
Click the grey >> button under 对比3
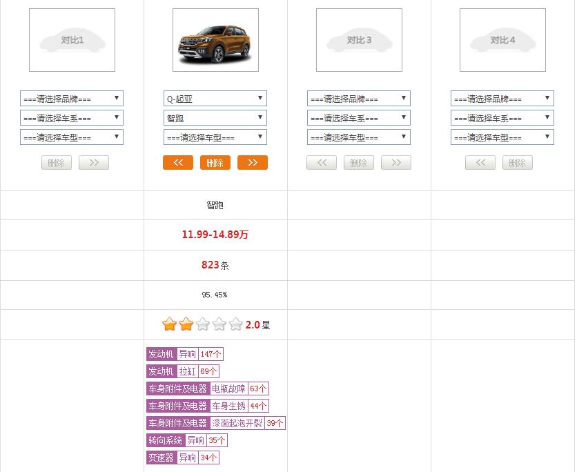click(396, 163)
